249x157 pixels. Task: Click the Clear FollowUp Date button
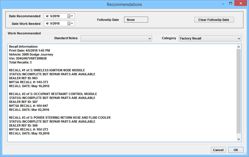[x=214, y=20]
